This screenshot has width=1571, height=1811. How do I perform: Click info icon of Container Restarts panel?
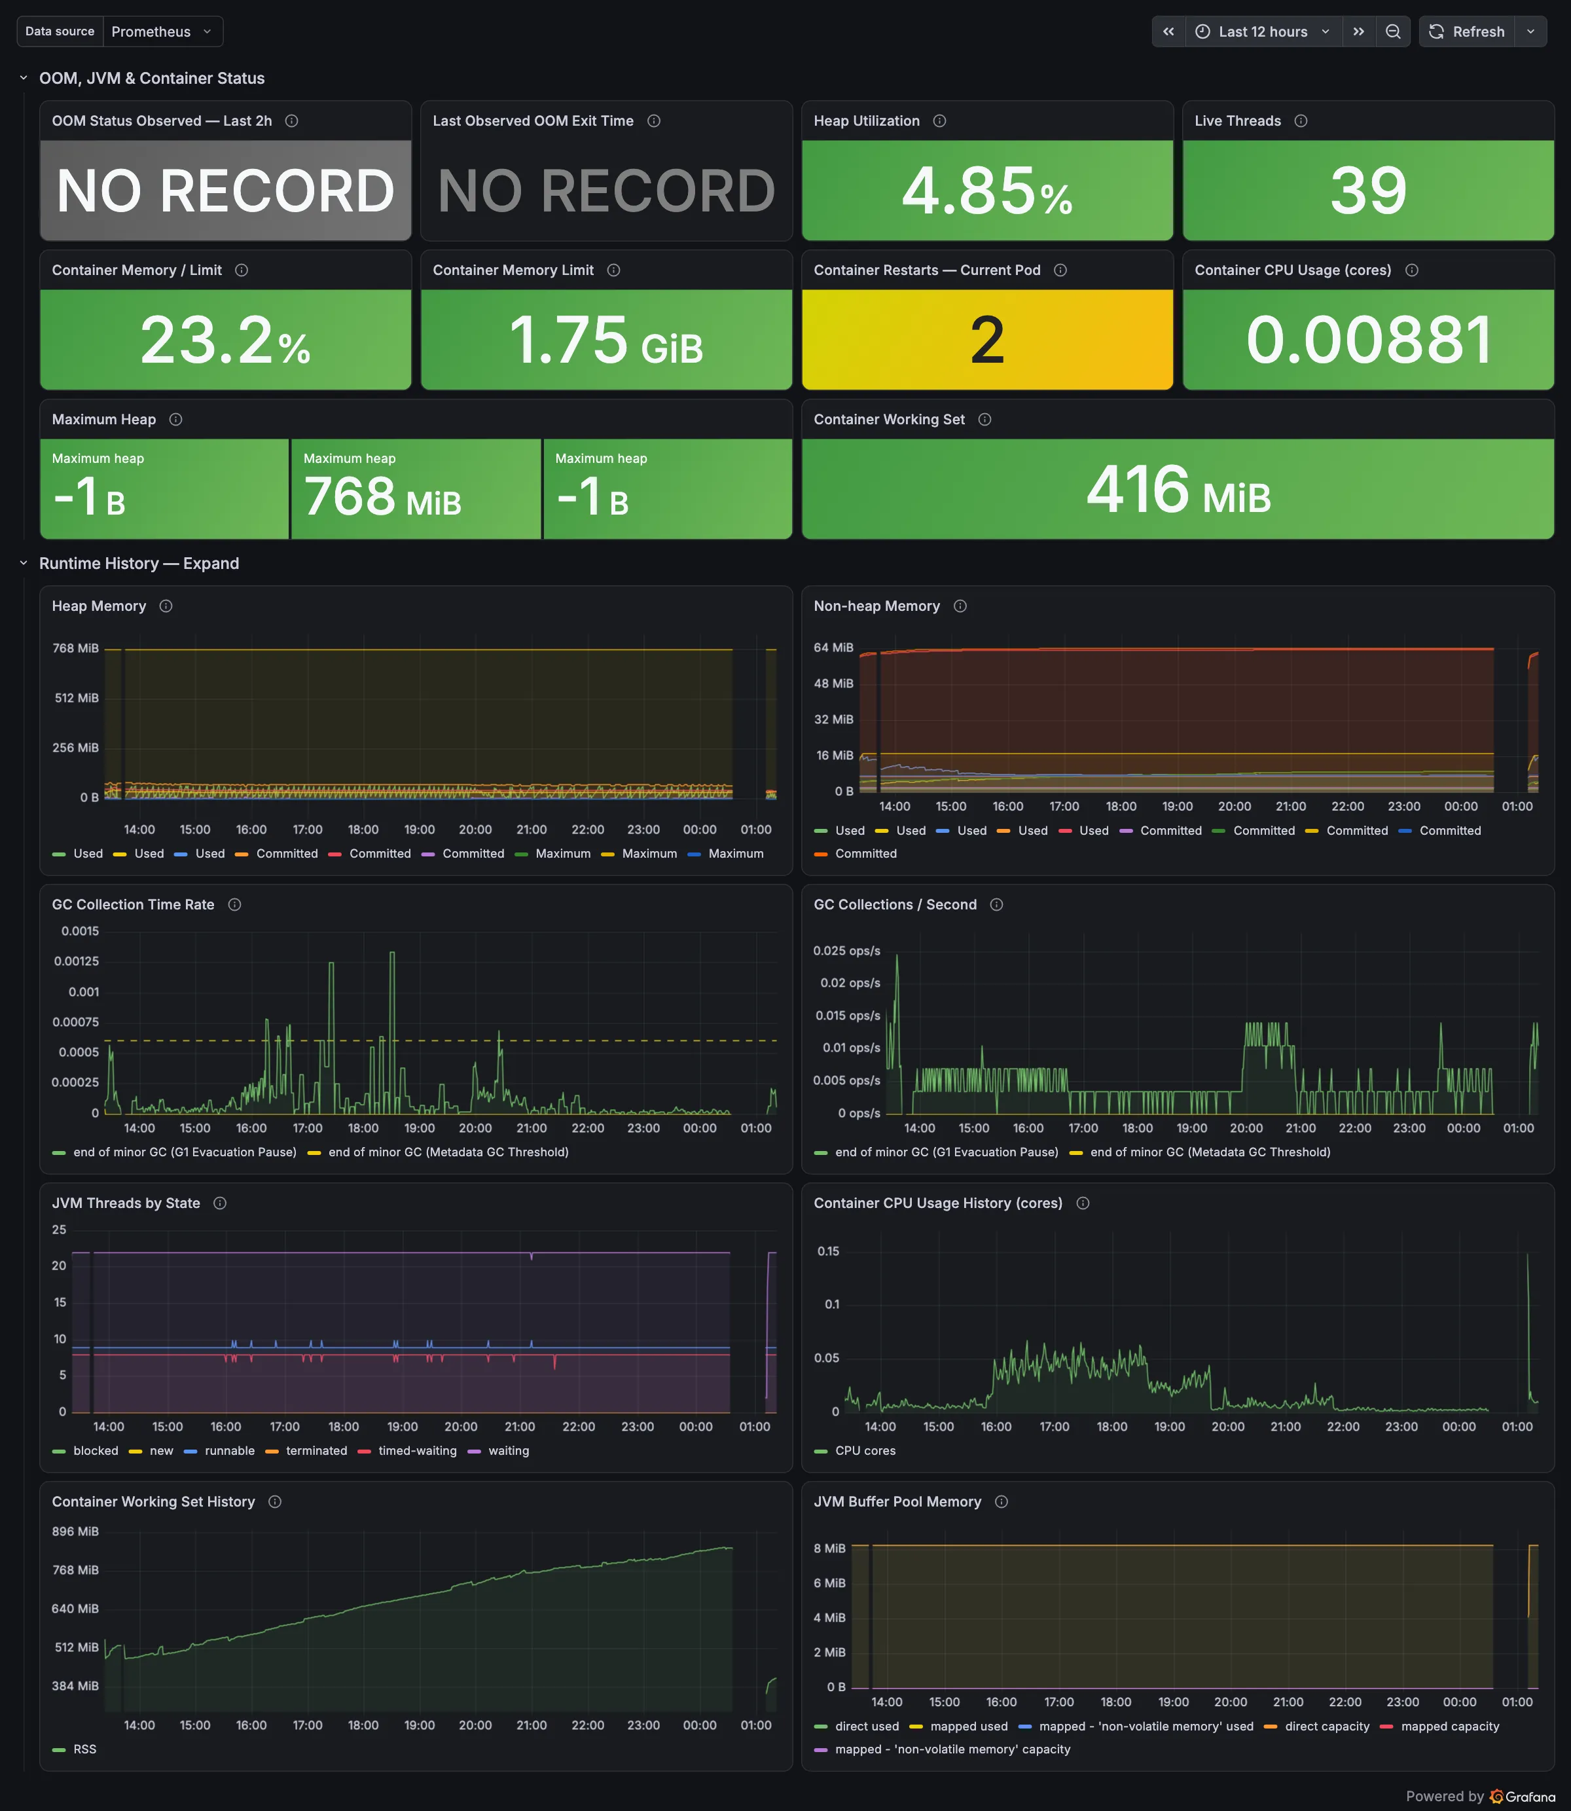[x=1061, y=270]
